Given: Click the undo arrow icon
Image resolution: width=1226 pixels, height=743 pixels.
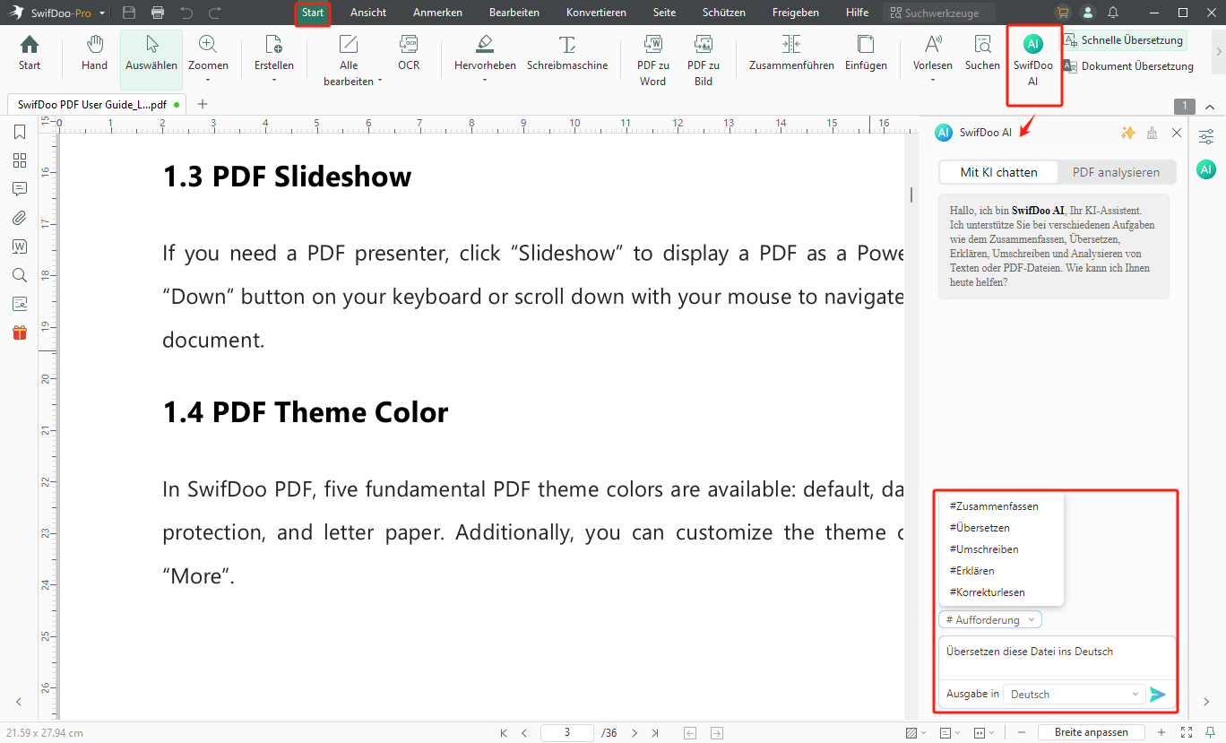Looking at the screenshot, I should coord(186,13).
